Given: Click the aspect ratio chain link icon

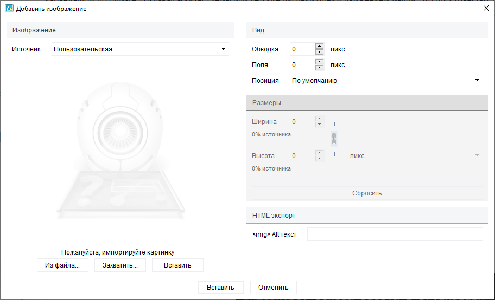Looking at the screenshot, I should point(334,139).
